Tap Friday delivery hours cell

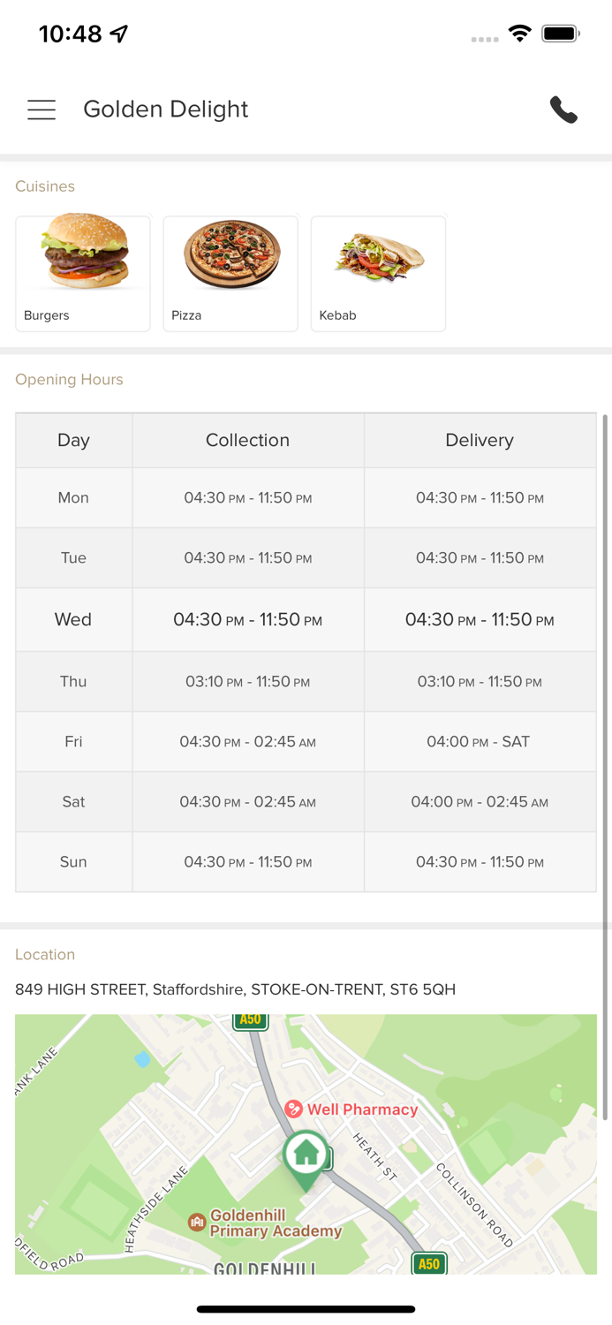tap(480, 742)
